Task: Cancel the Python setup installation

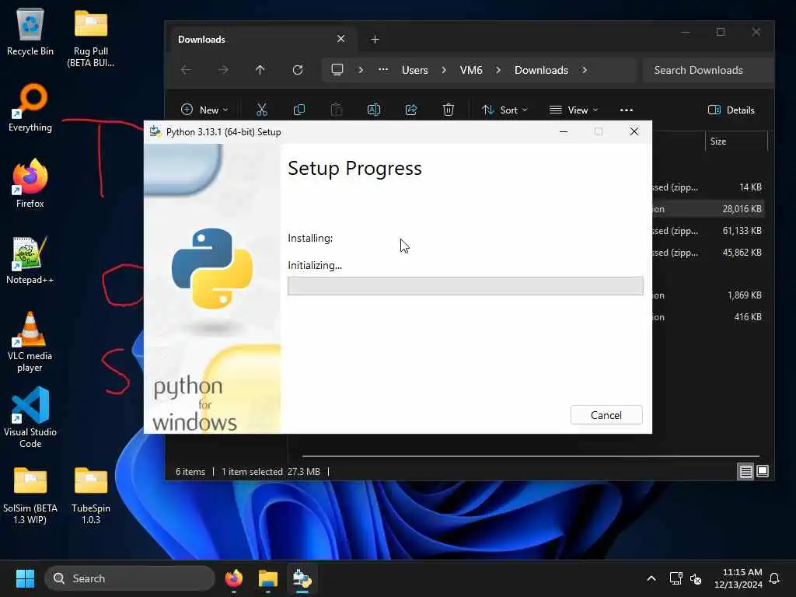Action: point(606,415)
